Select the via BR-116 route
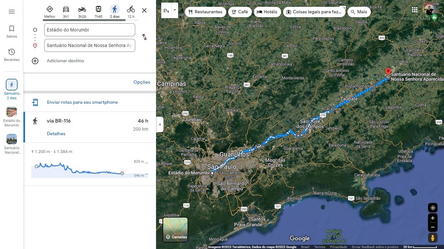This screenshot has height=249, width=444. click(x=90, y=127)
